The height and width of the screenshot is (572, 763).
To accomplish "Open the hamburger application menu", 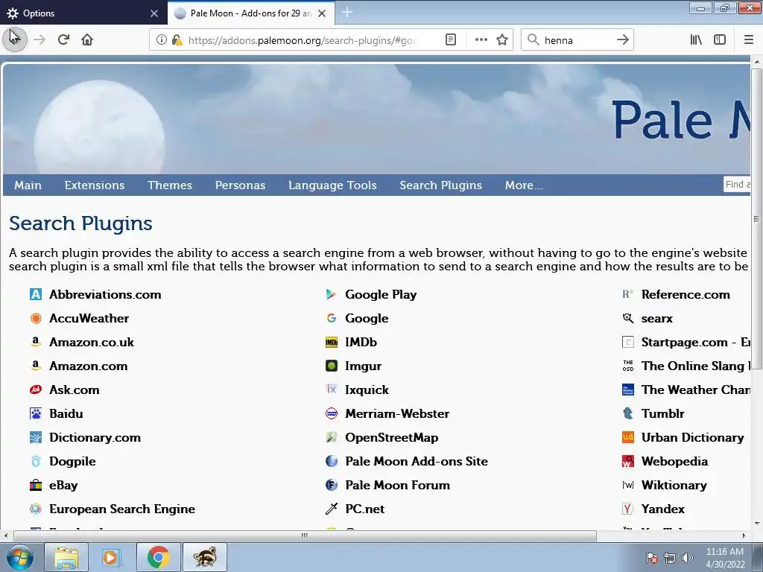I will coord(748,40).
